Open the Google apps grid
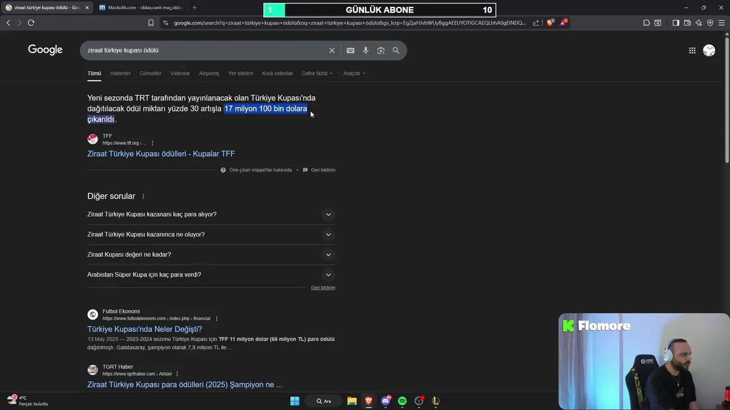730x410 pixels. pyautogui.click(x=692, y=51)
